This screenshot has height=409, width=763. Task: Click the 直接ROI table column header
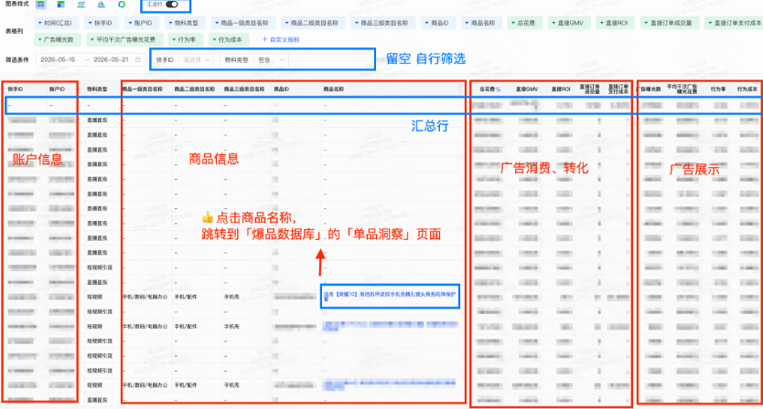point(561,89)
